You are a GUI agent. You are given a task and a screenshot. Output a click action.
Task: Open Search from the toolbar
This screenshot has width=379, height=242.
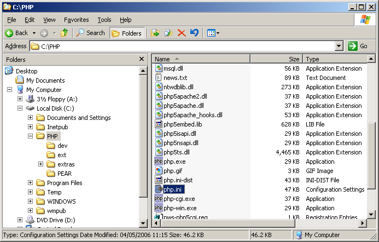[x=90, y=33]
